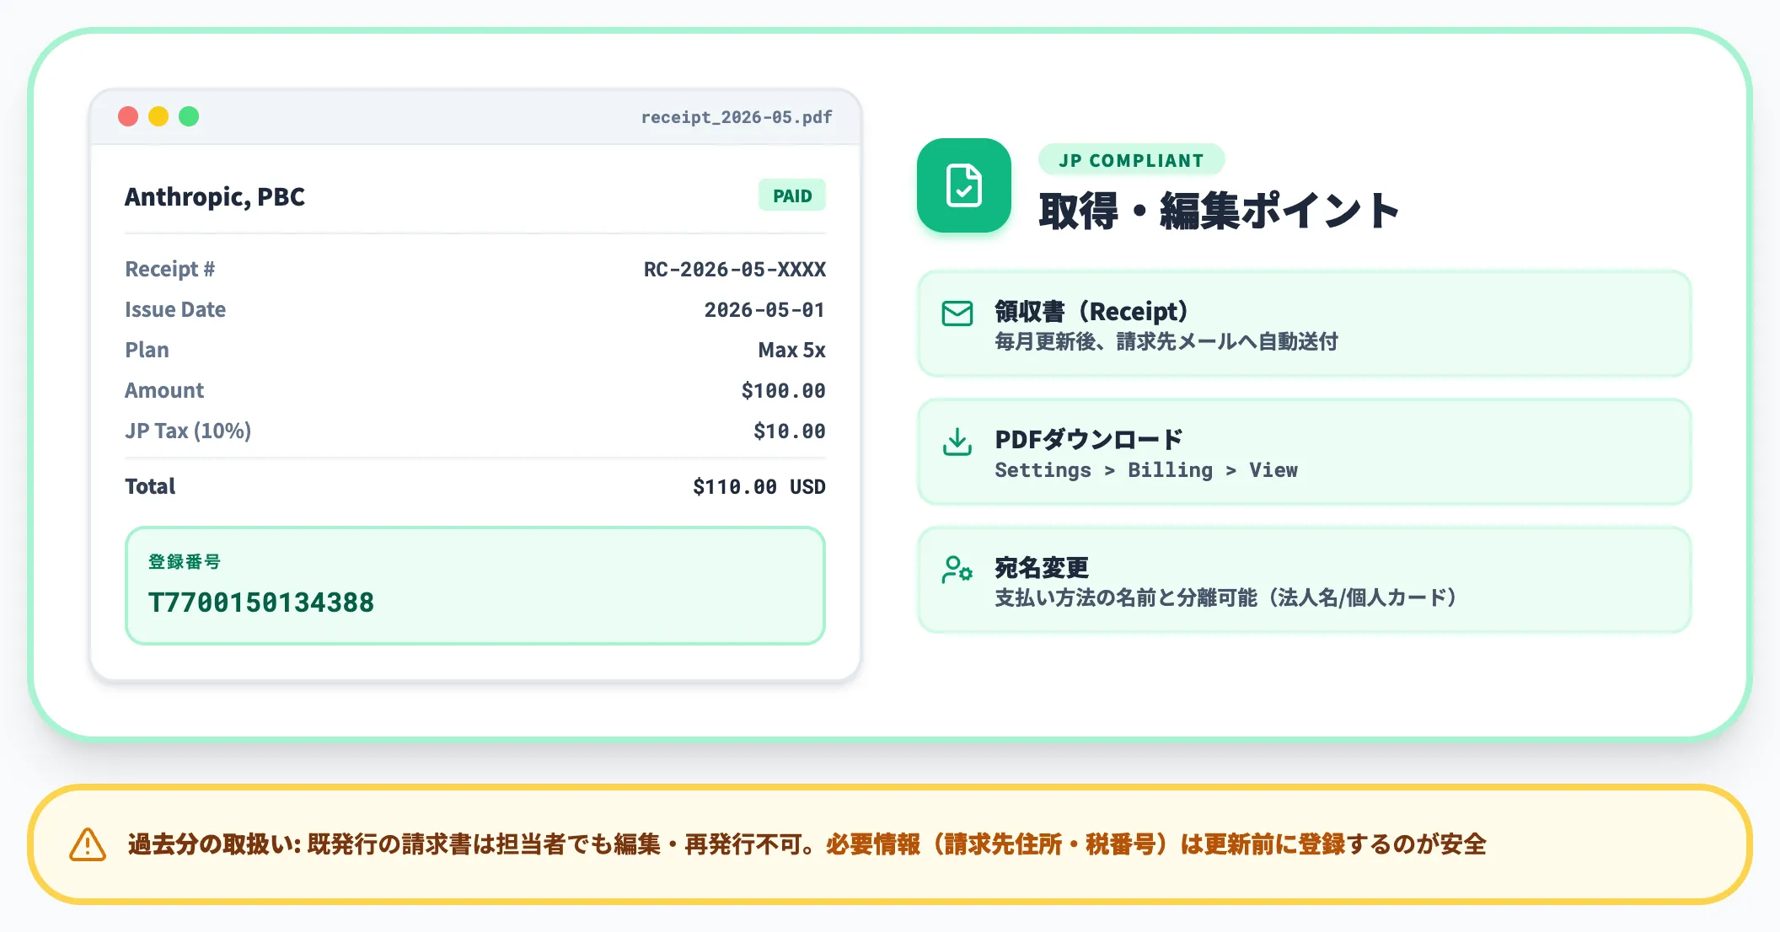Click the Plan label
Screen dimensions: 1780x932
(x=147, y=351)
